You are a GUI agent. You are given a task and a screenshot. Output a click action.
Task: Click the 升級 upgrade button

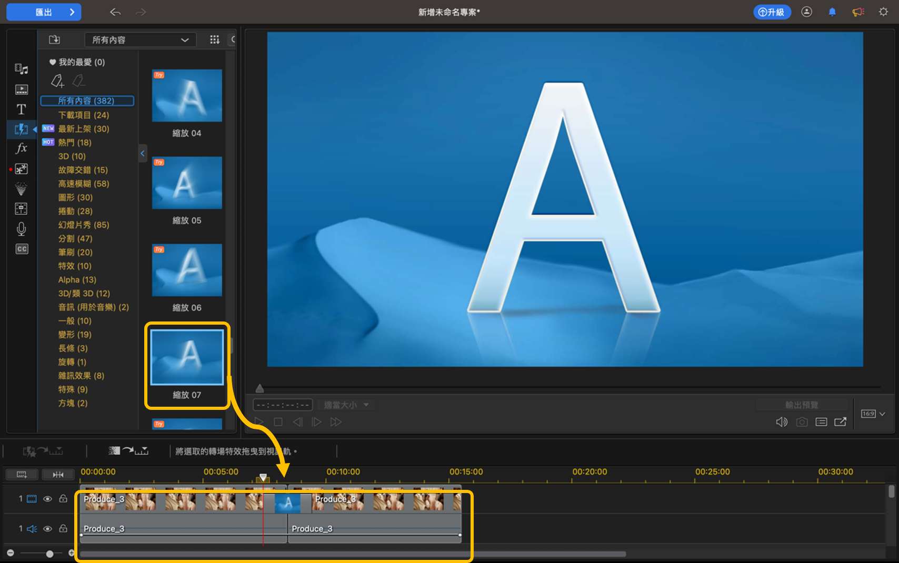pyautogui.click(x=772, y=12)
